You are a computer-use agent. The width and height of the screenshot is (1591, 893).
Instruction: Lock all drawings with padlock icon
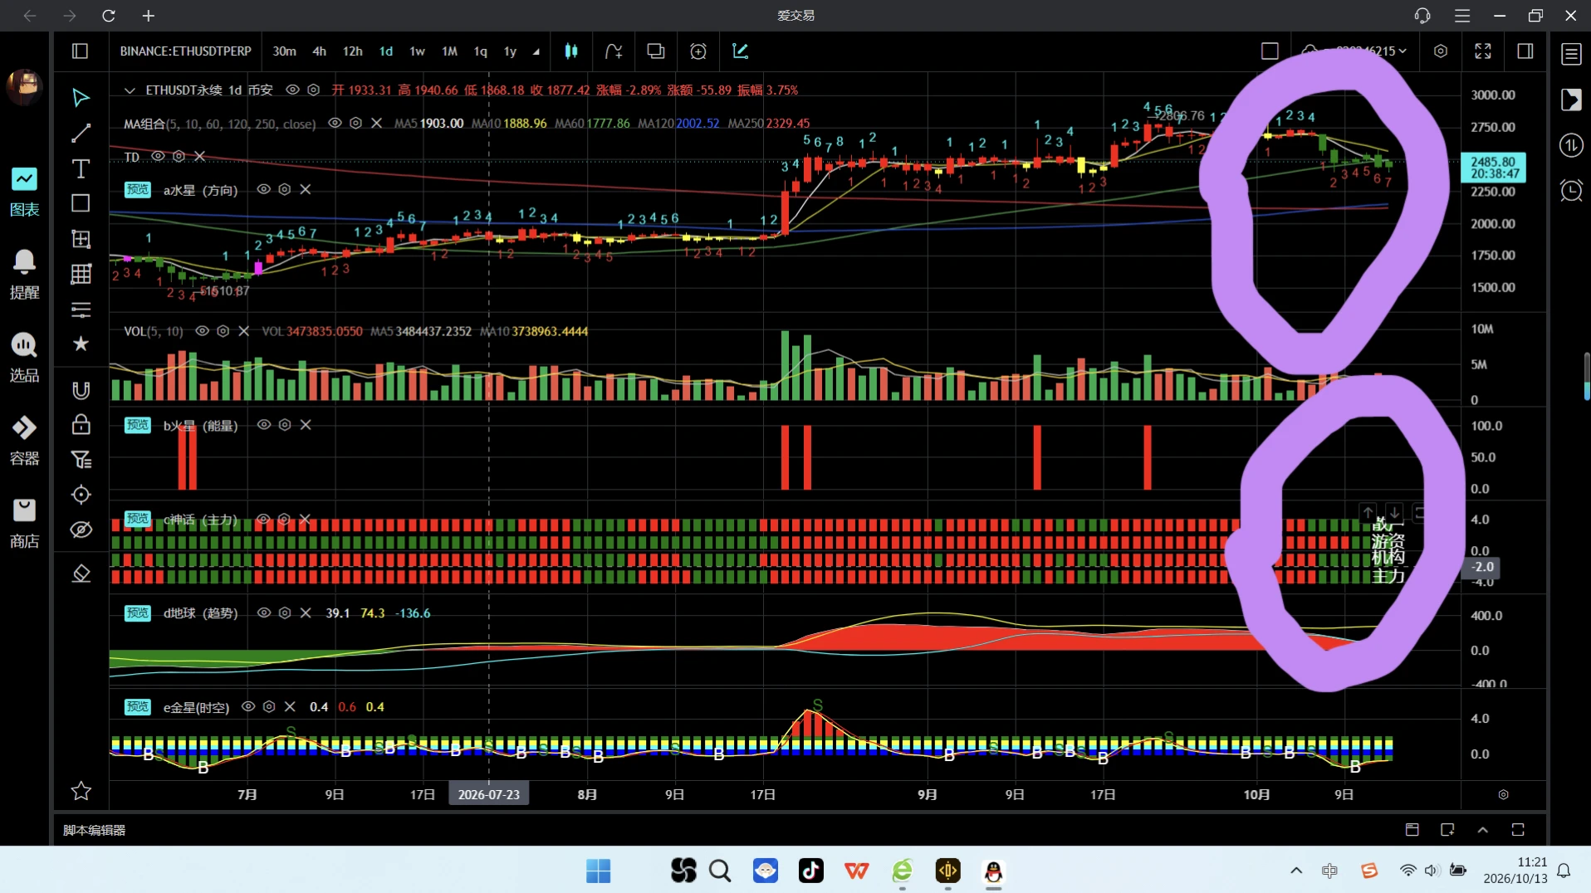click(81, 425)
